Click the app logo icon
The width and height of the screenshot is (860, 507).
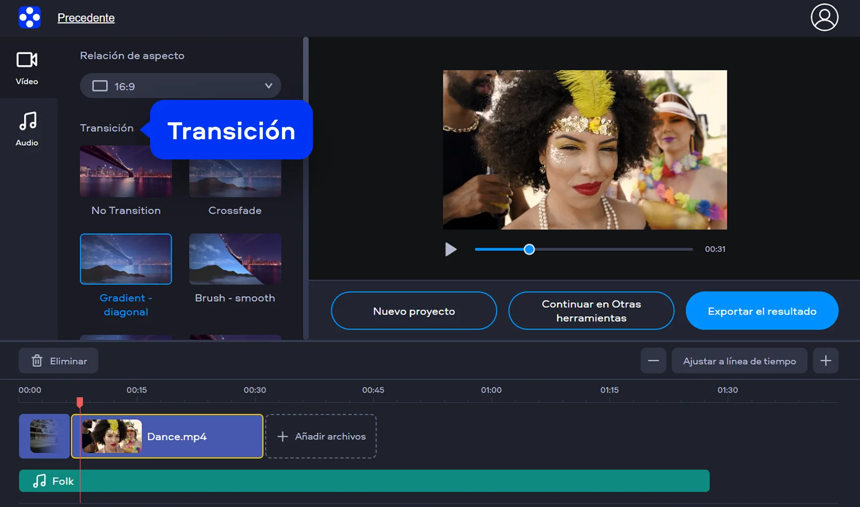pos(29,18)
